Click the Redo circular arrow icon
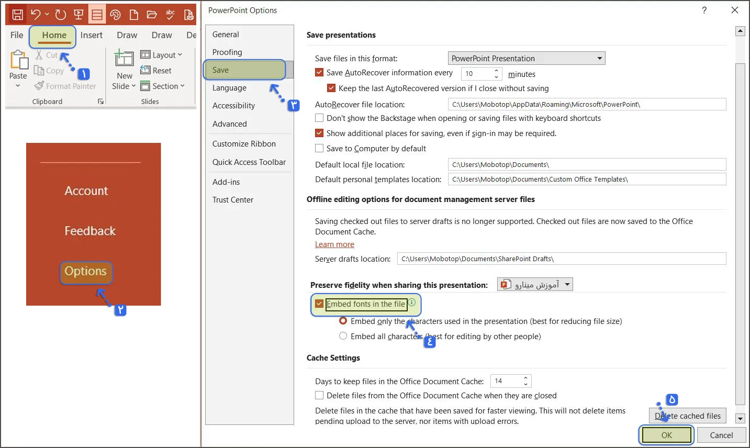 [x=61, y=15]
